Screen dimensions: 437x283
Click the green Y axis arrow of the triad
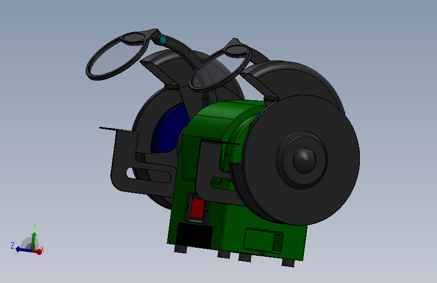point(34,241)
